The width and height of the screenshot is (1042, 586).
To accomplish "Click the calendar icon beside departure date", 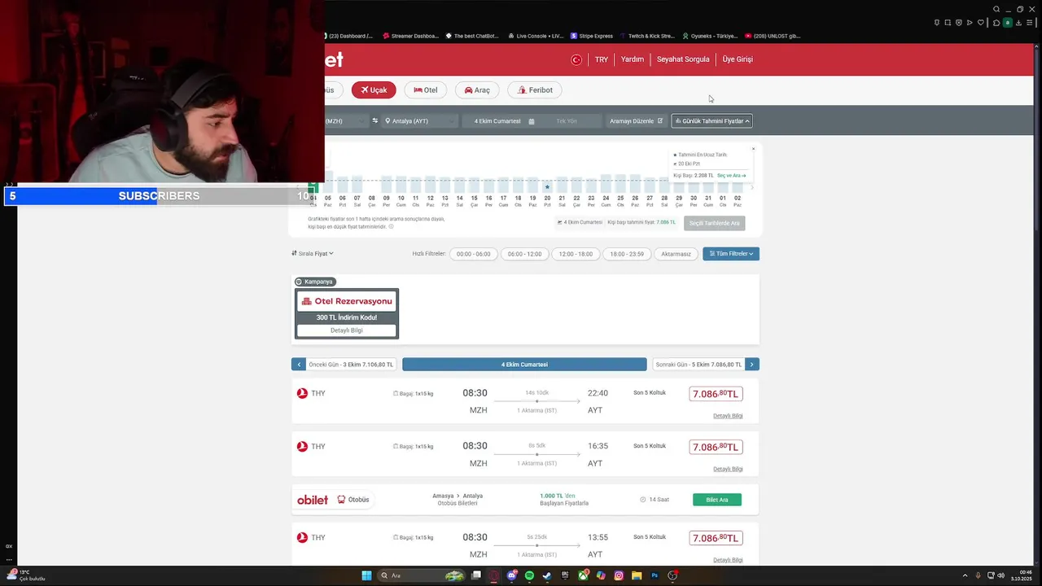I will point(532,121).
